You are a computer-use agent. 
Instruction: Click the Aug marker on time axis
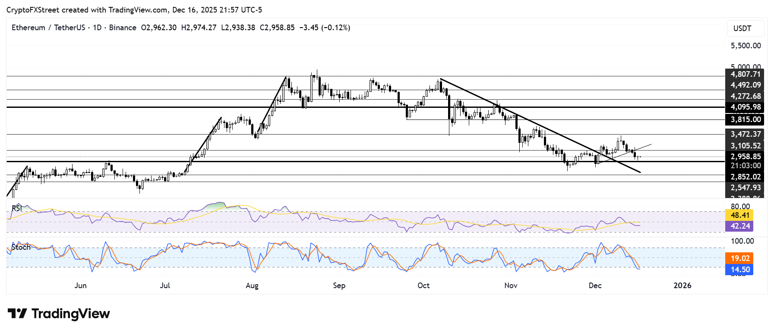pyautogui.click(x=252, y=286)
